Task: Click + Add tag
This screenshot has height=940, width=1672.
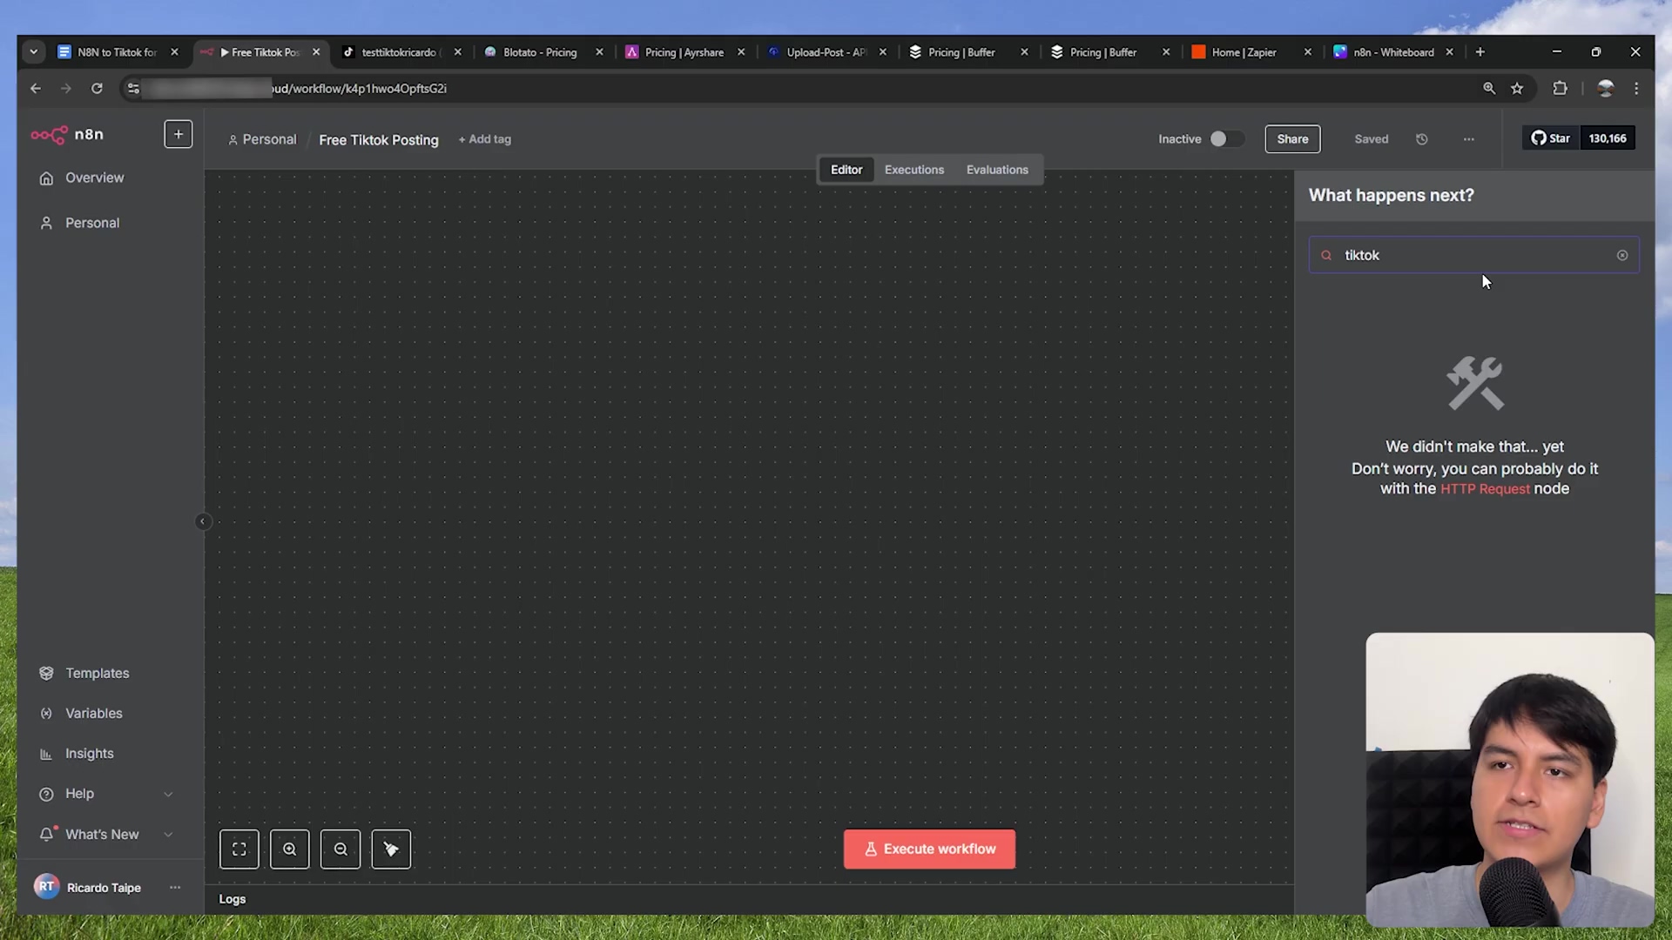Action: 485,139
